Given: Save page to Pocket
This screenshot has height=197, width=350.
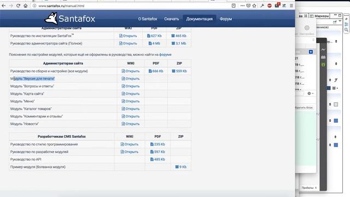Looking at the screenshot, I should click(248, 6).
